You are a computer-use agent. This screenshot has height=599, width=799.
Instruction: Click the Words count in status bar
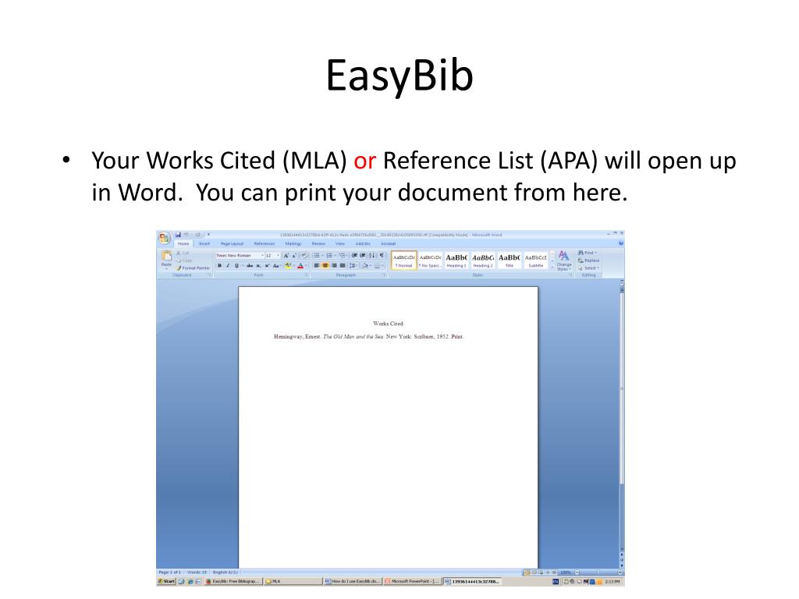[x=197, y=572]
